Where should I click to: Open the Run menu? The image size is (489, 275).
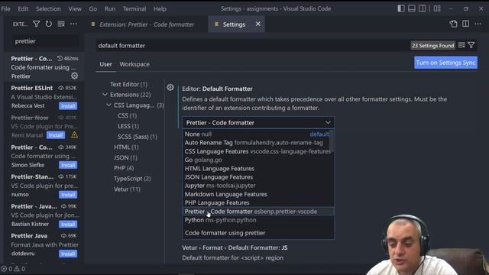[110, 8]
